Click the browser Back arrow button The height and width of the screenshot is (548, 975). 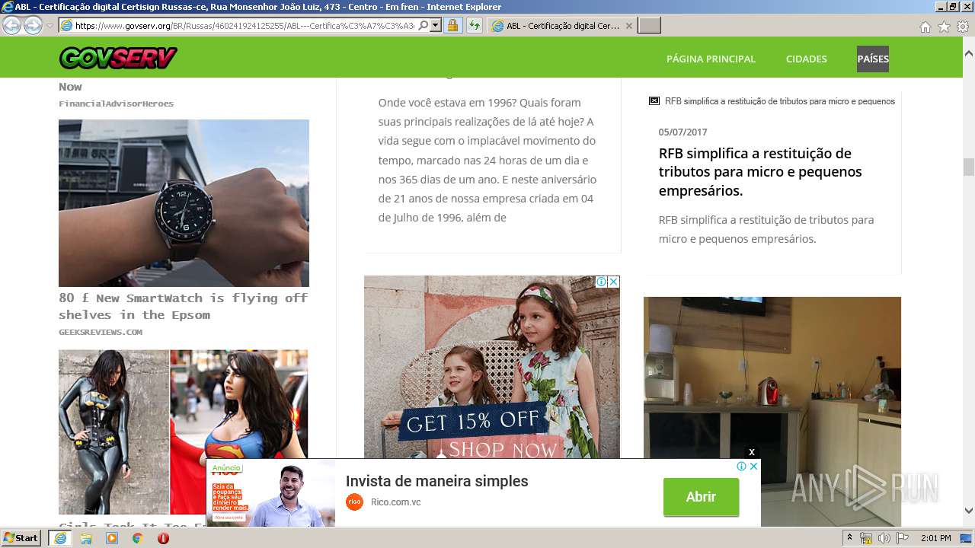point(11,26)
